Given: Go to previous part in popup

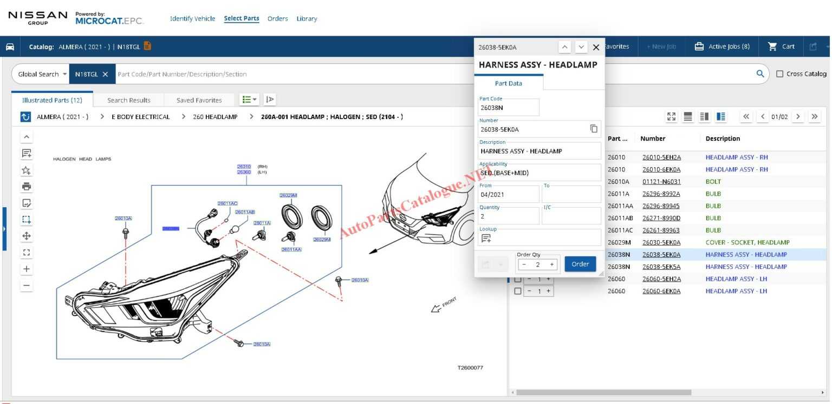Looking at the screenshot, I should (564, 47).
